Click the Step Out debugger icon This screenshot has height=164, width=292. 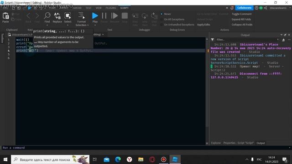tap(154, 16)
